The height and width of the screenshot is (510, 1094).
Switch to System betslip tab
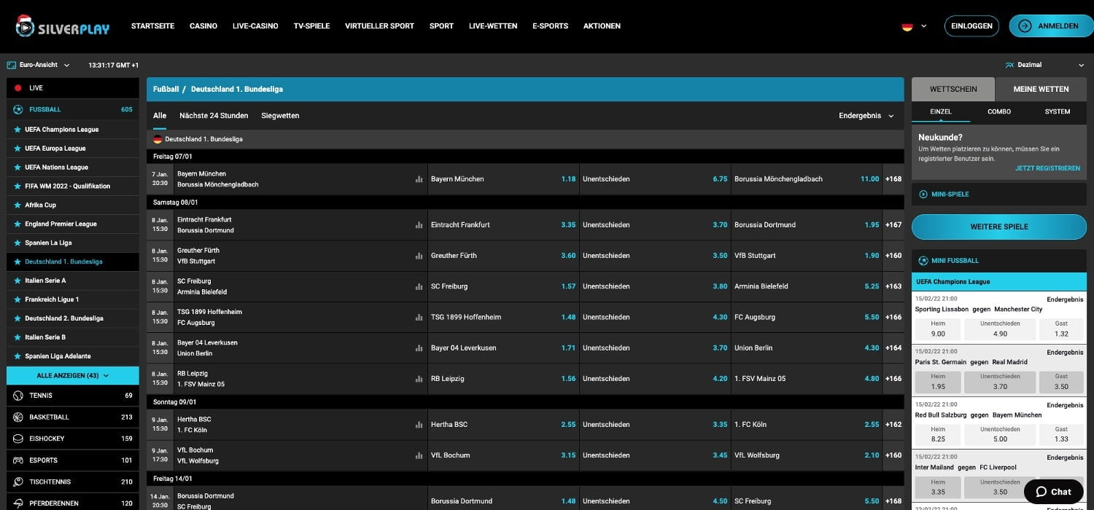(1058, 111)
